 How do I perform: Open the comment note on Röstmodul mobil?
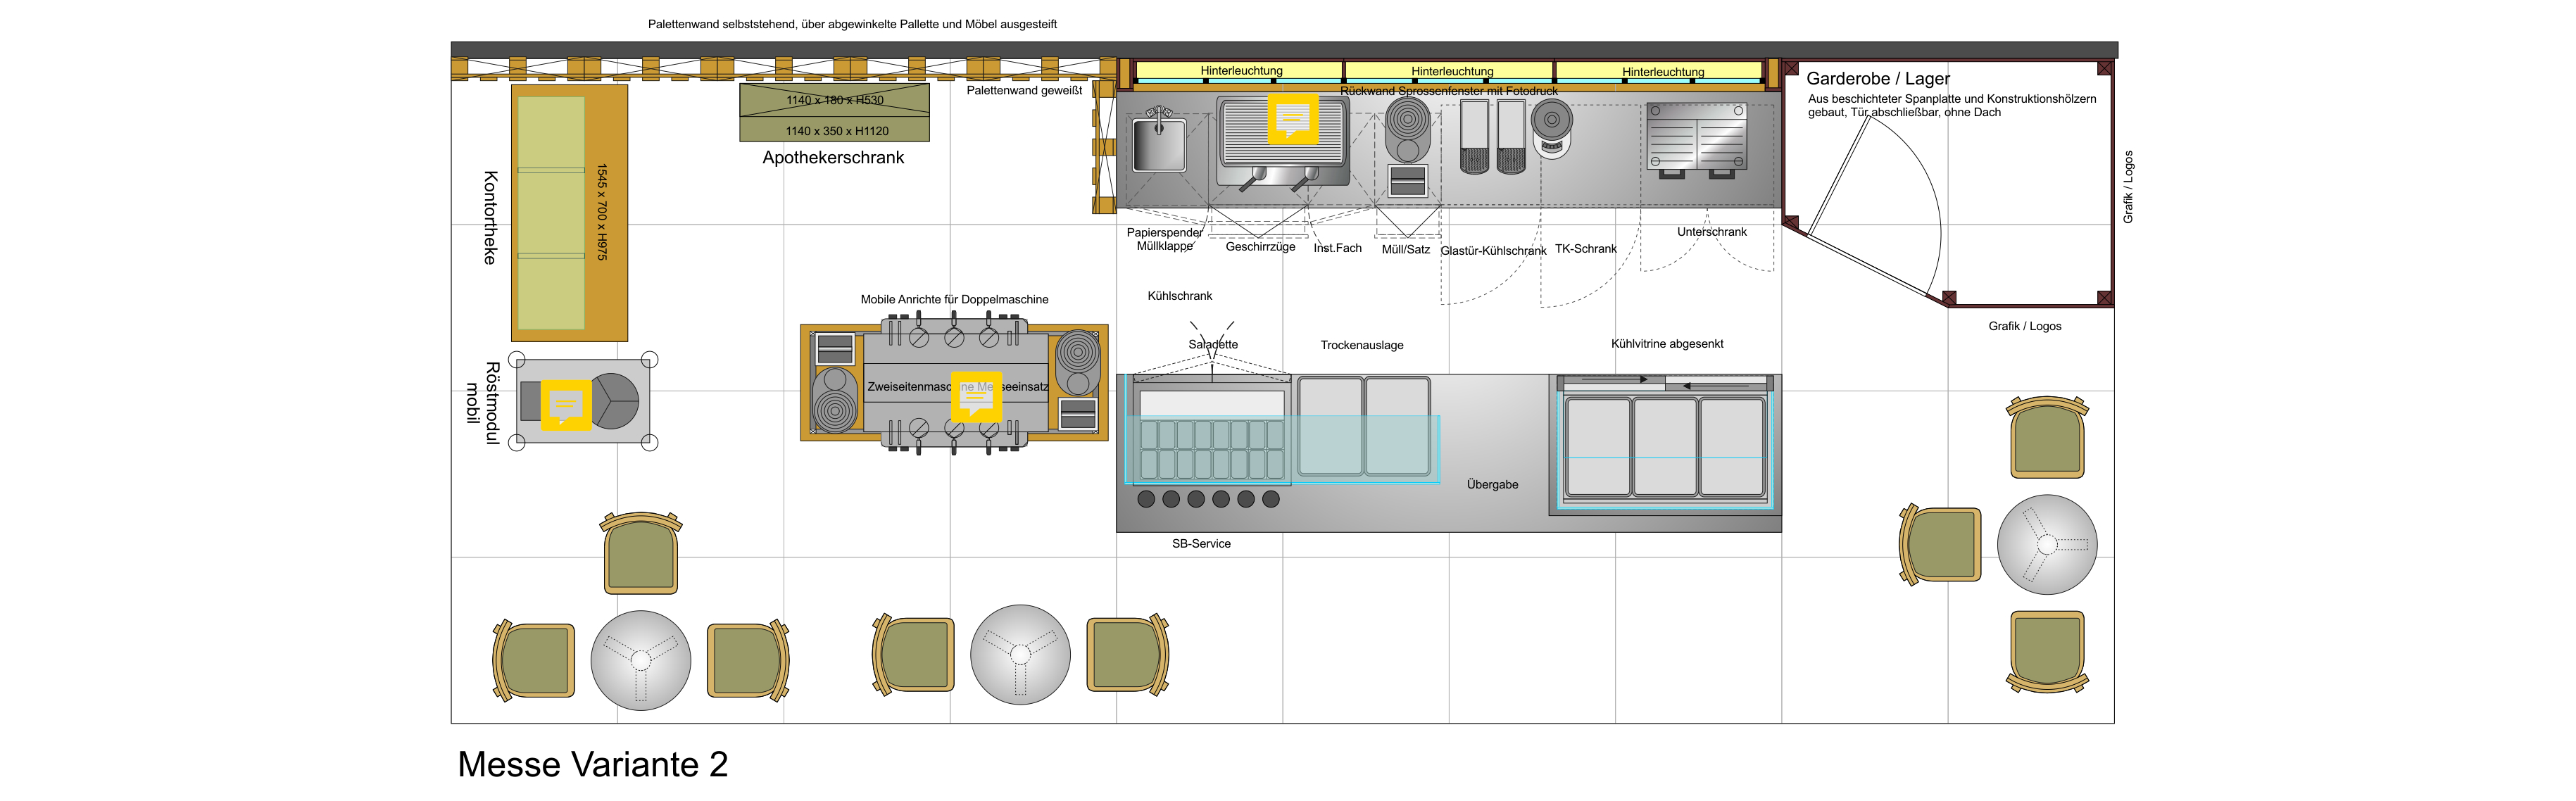pos(566,405)
